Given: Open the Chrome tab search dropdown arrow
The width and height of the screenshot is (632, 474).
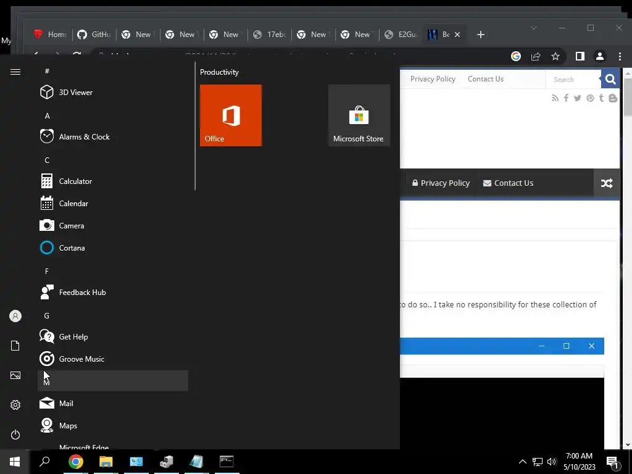Looking at the screenshot, I should tap(534, 28).
